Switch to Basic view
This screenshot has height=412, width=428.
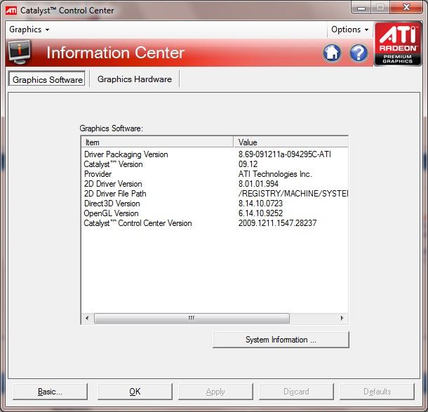[x=51, y=392]
